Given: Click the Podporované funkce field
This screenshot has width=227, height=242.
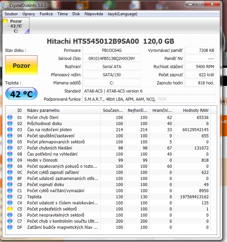Looking at the screenshot, I should point(149,99).
